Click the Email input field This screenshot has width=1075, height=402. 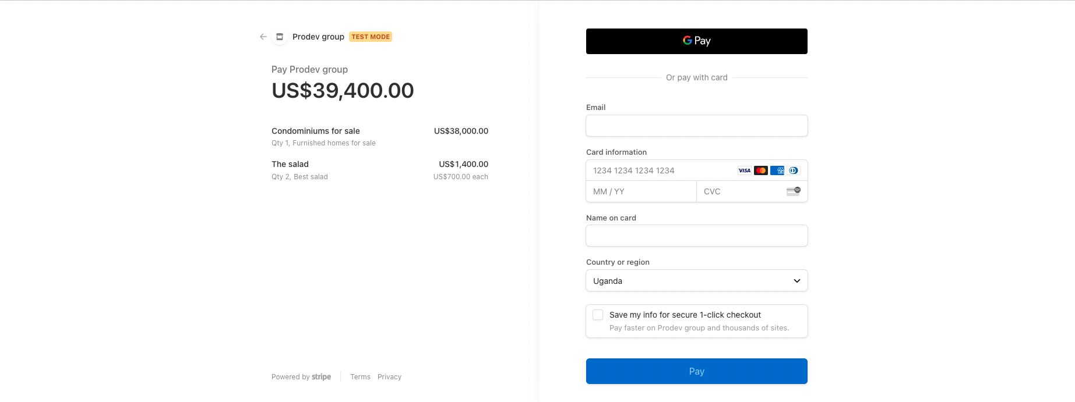696,126
